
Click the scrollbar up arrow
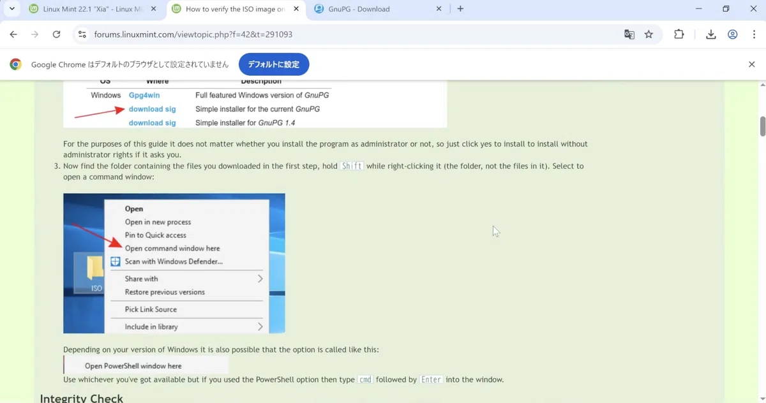(762, 85)
